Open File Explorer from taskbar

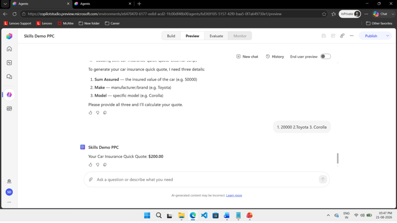point(181,215)
